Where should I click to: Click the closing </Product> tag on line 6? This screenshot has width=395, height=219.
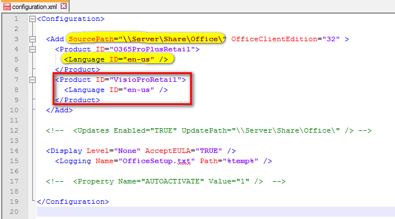(x=78, y=69)
